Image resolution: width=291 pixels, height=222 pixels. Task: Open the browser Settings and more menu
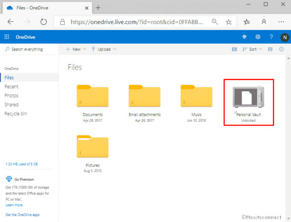[x=281, y=22]
